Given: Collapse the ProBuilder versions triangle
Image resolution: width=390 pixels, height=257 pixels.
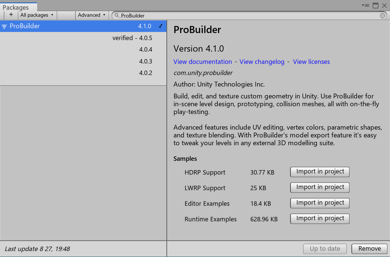Looking at the screenshot, I should 4,26.
